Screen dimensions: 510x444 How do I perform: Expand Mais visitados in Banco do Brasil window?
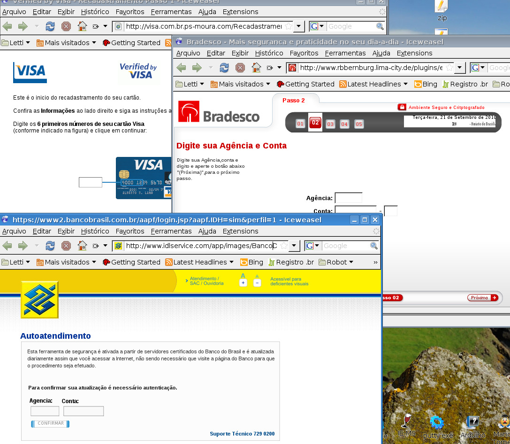click(x=66, y=262)
